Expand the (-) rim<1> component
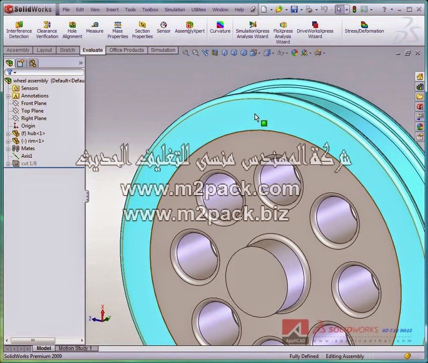Image resolution: width=428 pixels, height=363 pixels. point(8,141)
